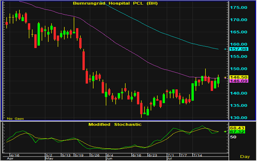Click the Jun month label
The height and width of the screenshot is (161, 257).
(x=109, y=159)
